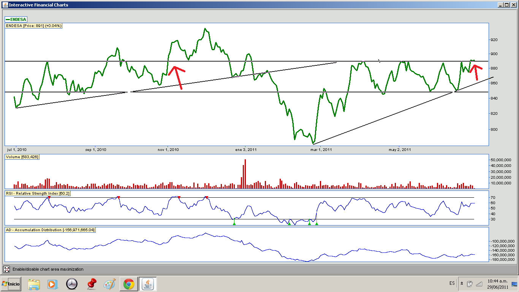Show hidden tray icons arrow
Viewport: 519px width, 292px height.
click(462, 284)
